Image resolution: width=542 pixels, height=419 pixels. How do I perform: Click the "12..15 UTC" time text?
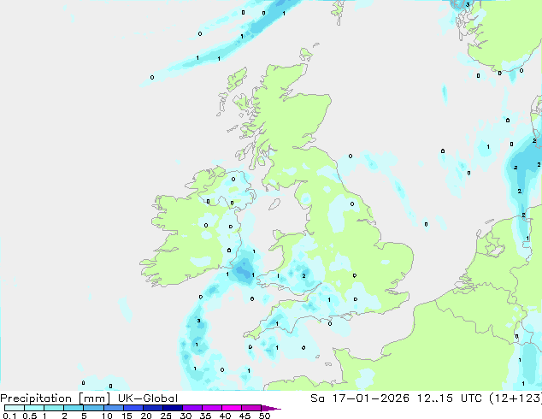pyautogui.click(x=450, y=398)
